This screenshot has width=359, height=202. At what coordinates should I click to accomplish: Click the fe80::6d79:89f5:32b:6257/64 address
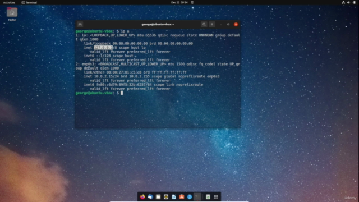tap(124, 85)
